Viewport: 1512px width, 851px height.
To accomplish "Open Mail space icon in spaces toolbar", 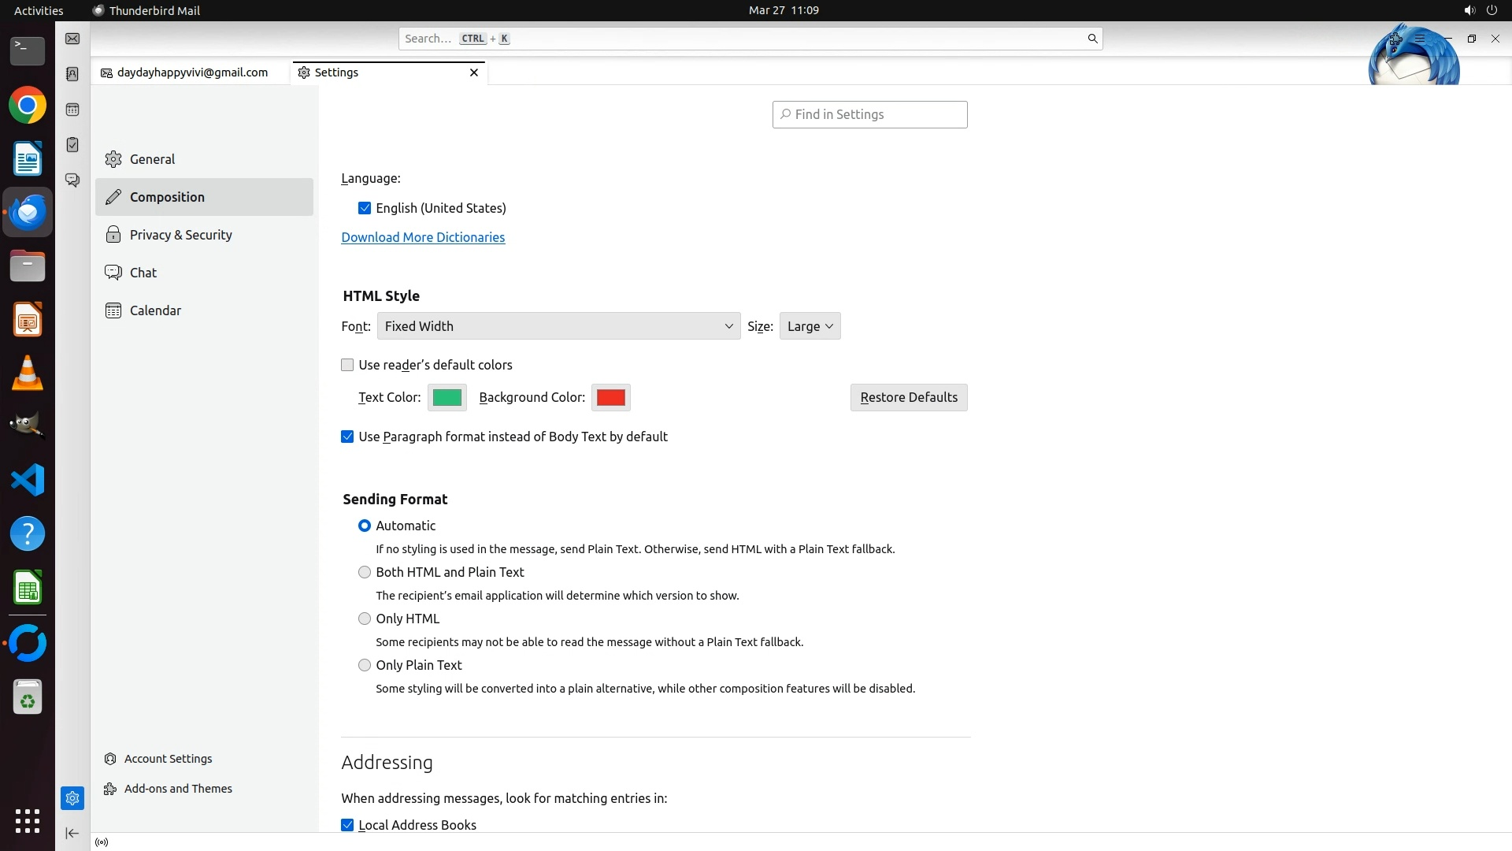I will [72, 39].
